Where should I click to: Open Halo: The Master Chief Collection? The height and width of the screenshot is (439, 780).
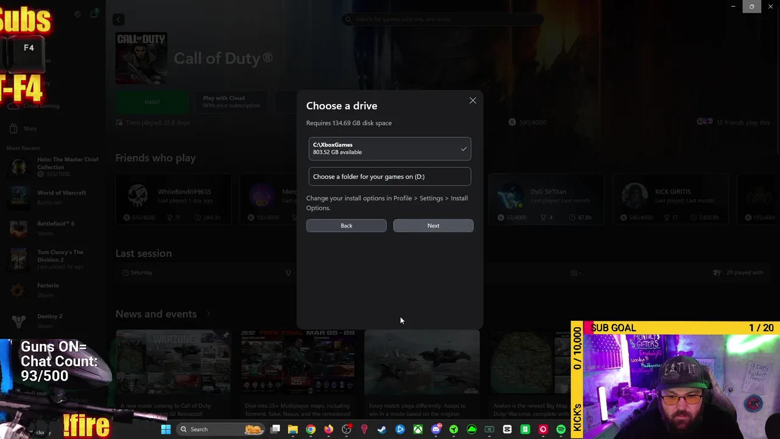pyautogui.click(x=54, y=166)
